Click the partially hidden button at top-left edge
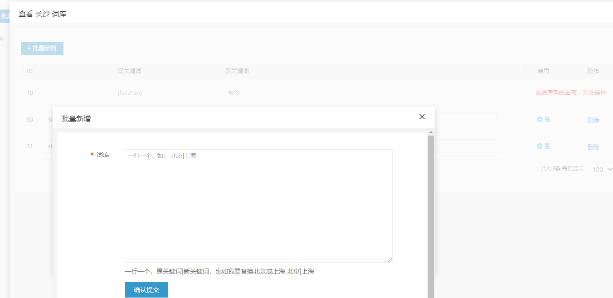The image size is (613, 298). point(5,16)
